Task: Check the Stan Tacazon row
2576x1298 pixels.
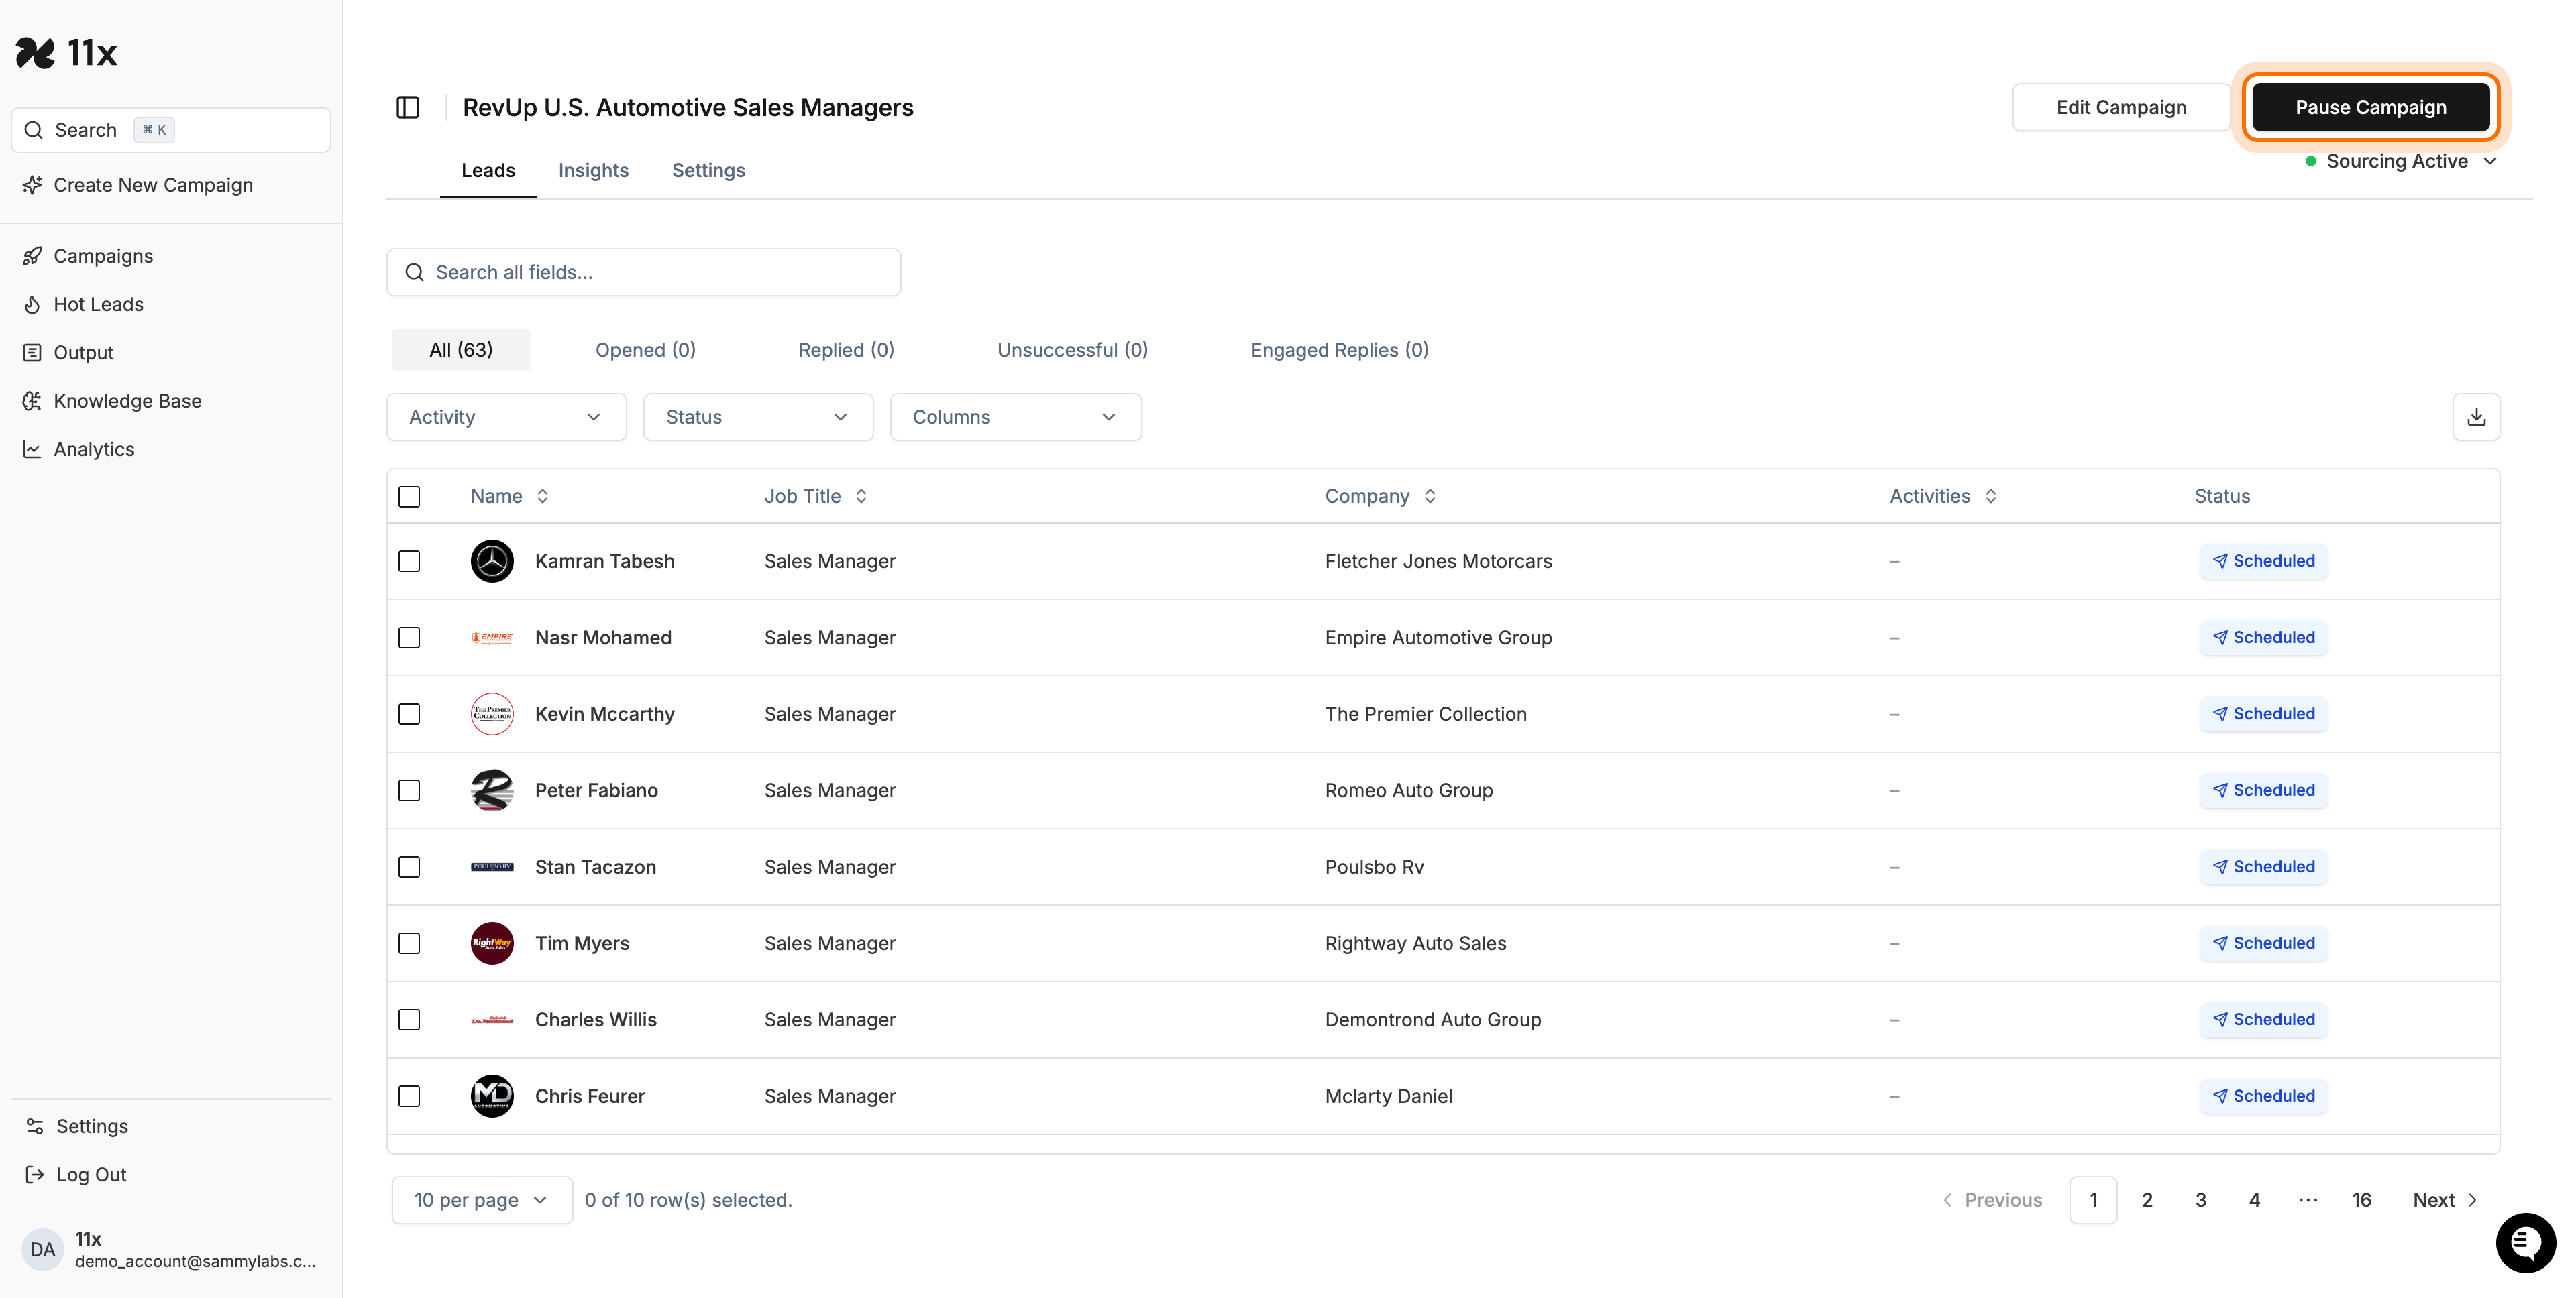Action: click(409, 866)
